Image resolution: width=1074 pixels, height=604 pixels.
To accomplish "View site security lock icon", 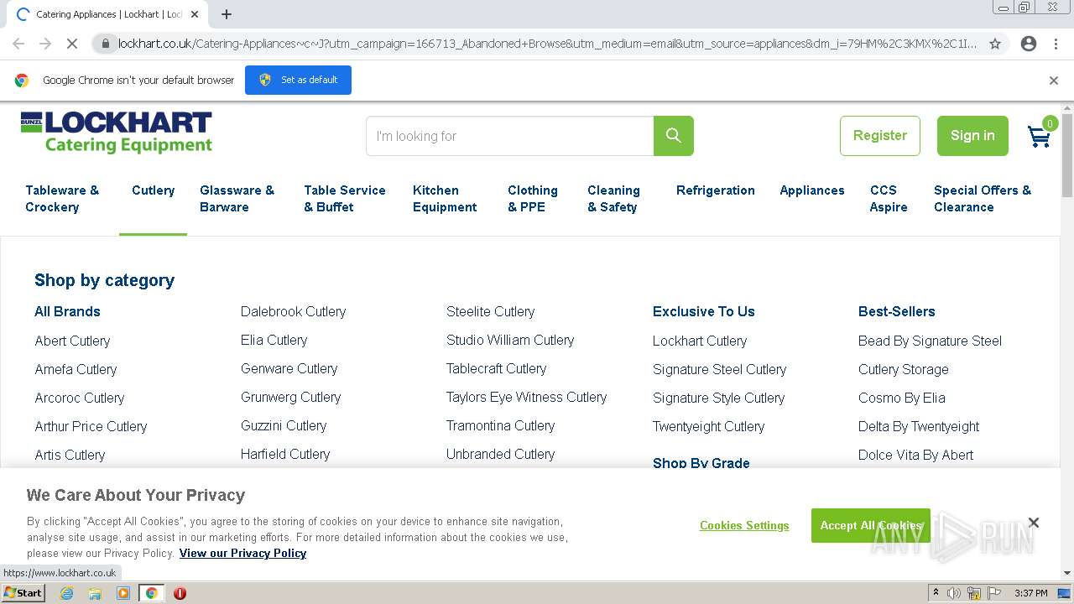I will 105,44.
